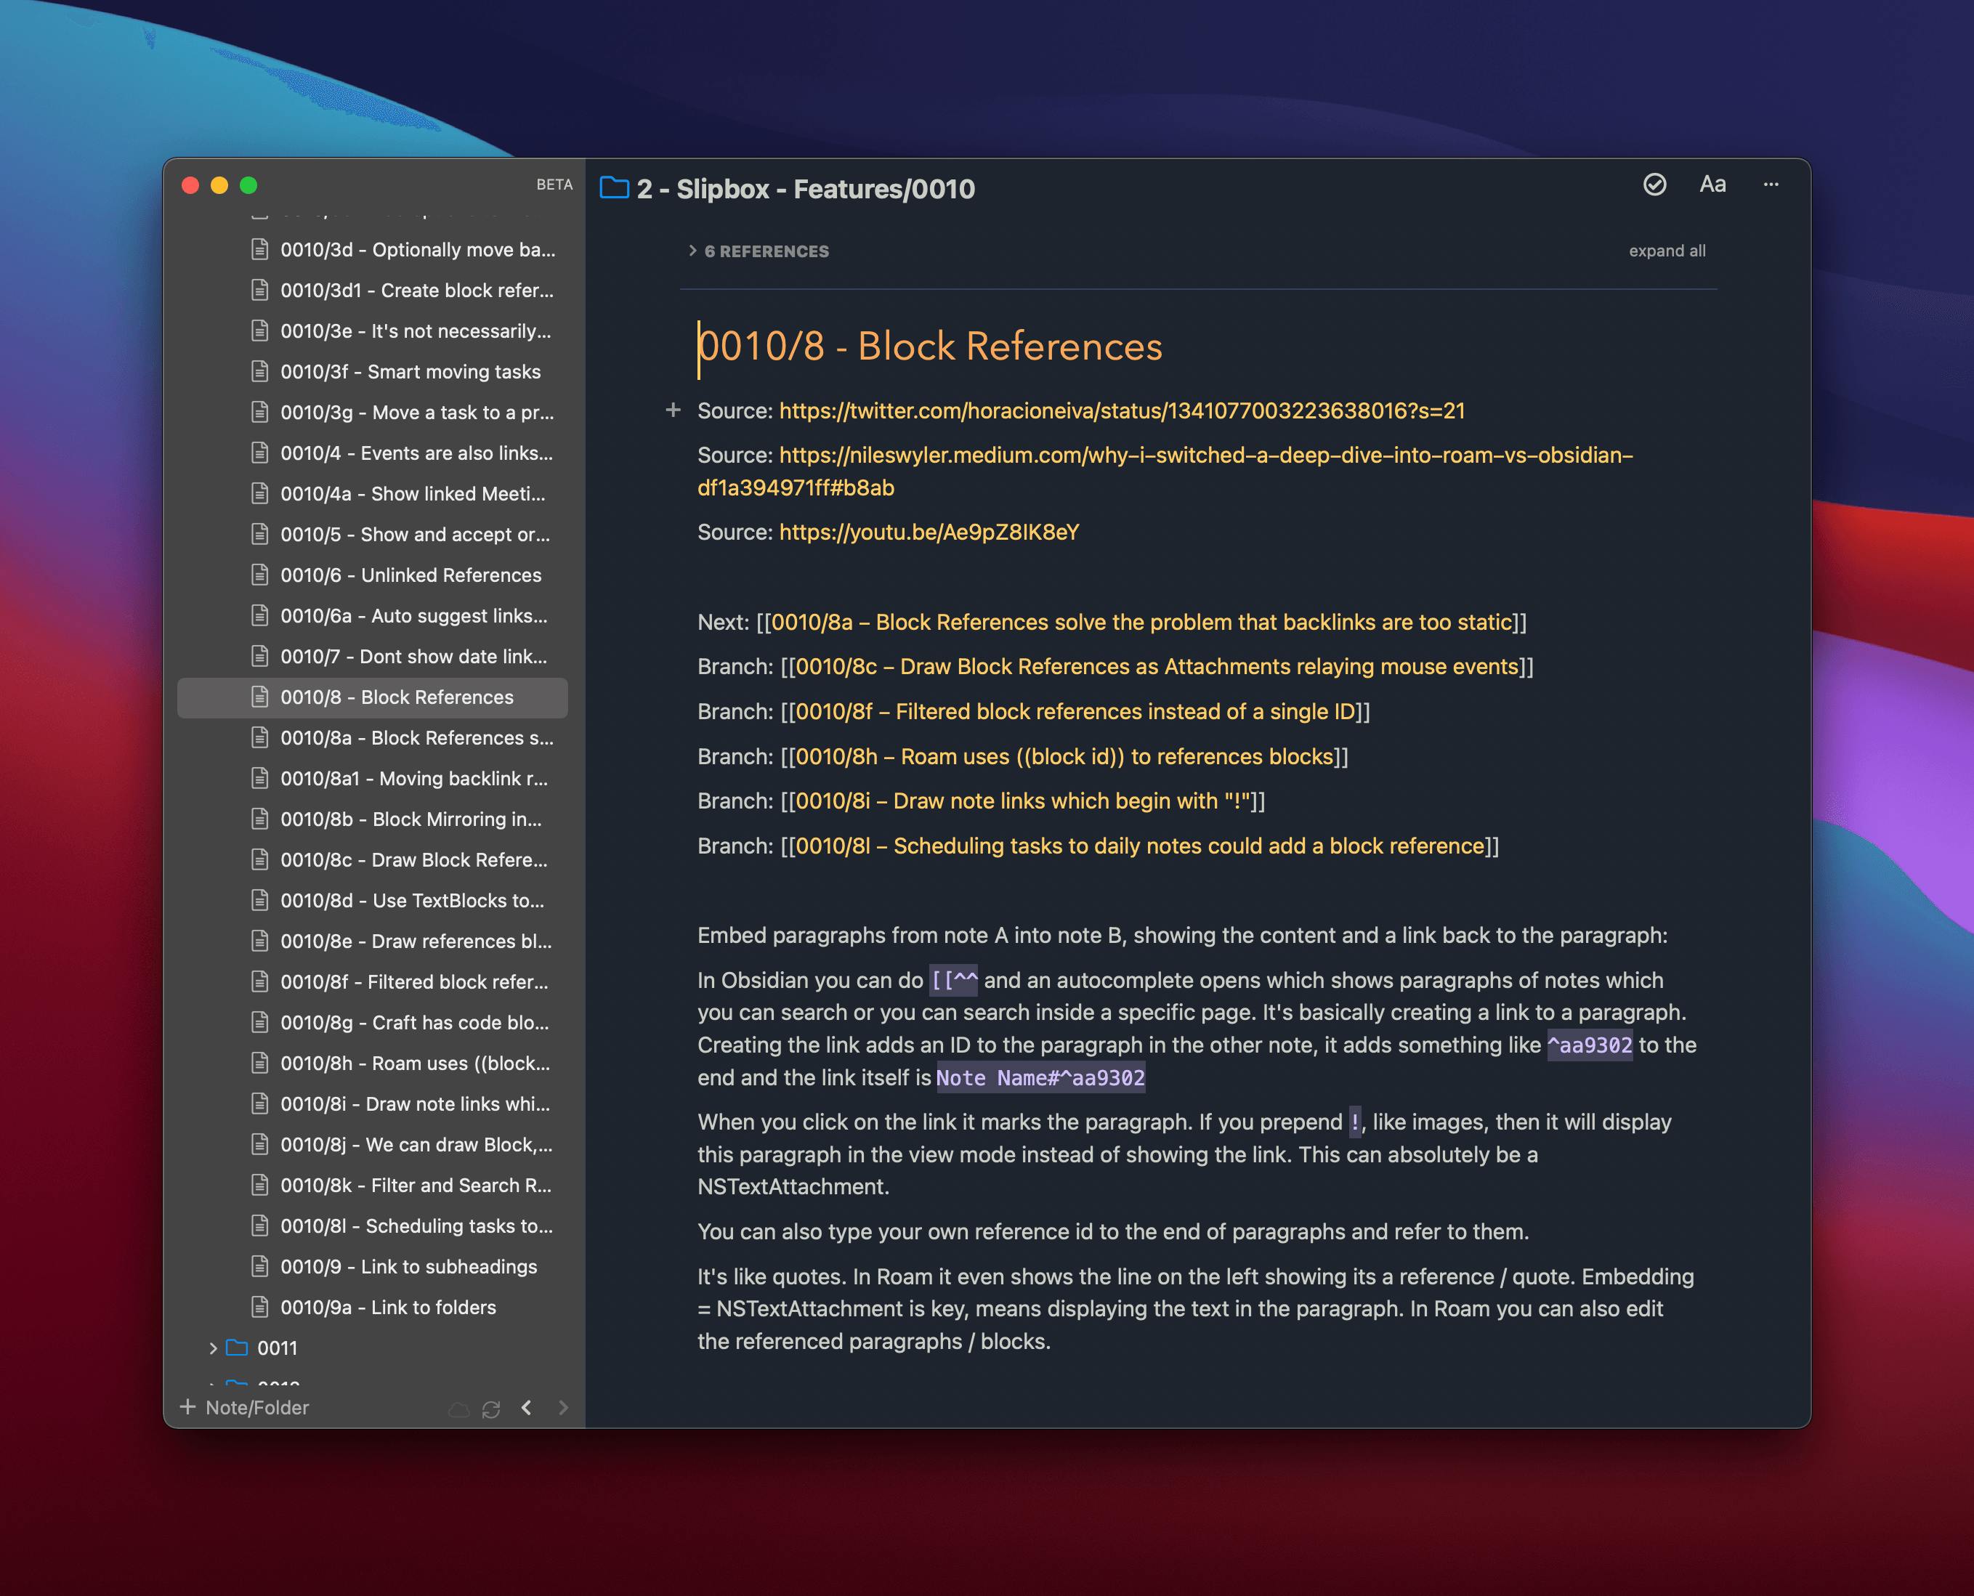Expand the 0011 folder in sidebar
Viewport: 1974px width, 1596px height.
click(214, 1348)
